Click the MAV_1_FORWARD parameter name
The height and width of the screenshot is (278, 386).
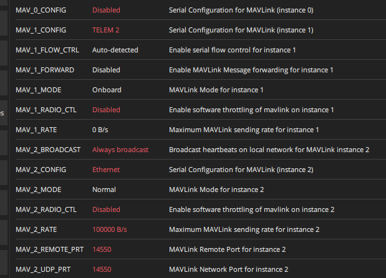coord(45,70)
